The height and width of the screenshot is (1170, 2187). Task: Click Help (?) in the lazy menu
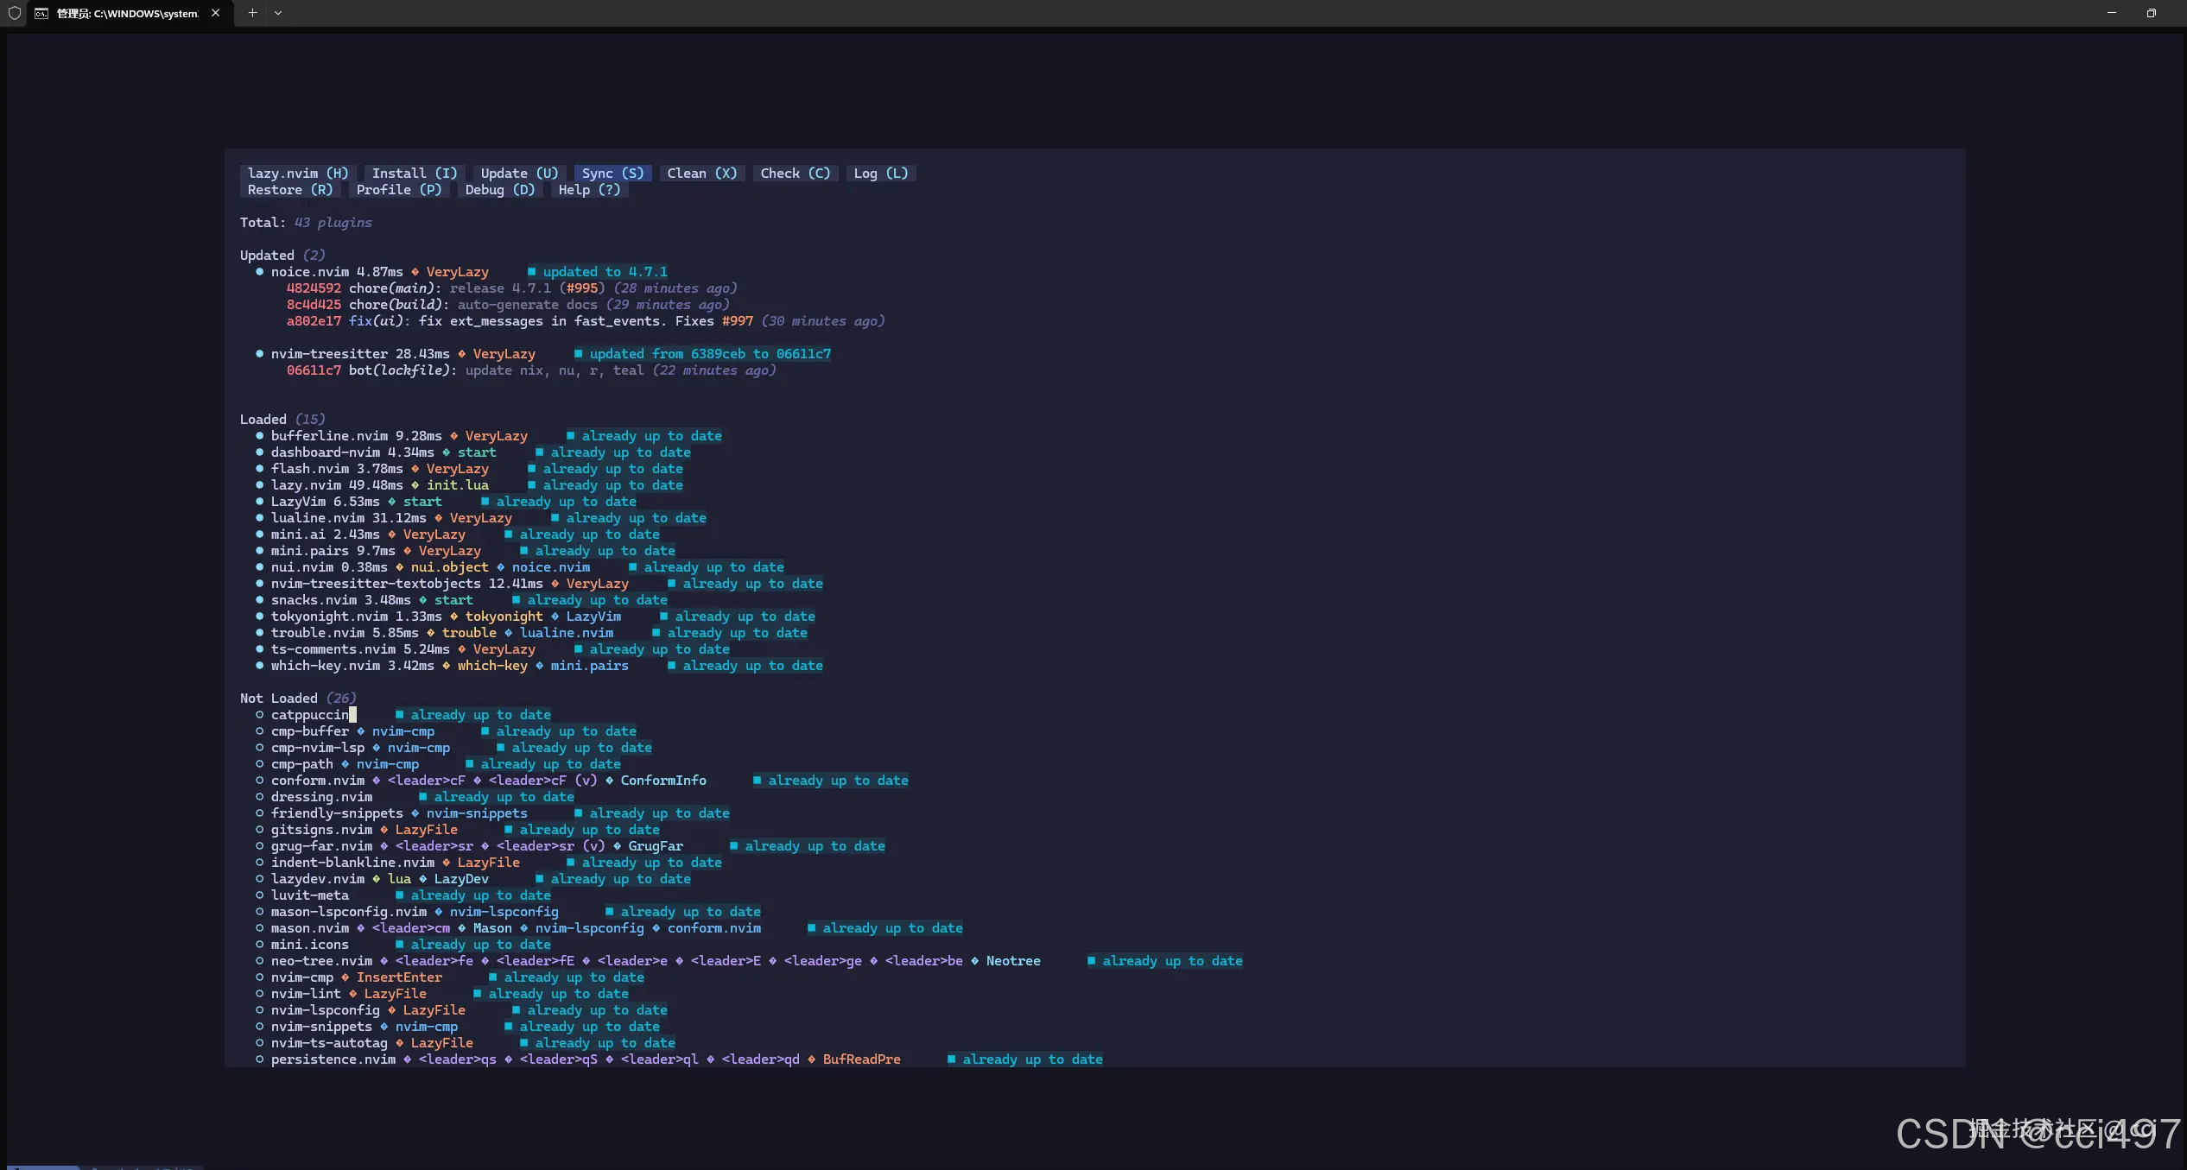[589, 190]
